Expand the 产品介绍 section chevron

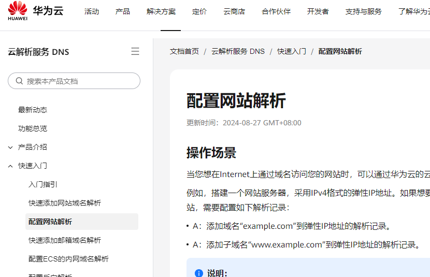point(10,148)
